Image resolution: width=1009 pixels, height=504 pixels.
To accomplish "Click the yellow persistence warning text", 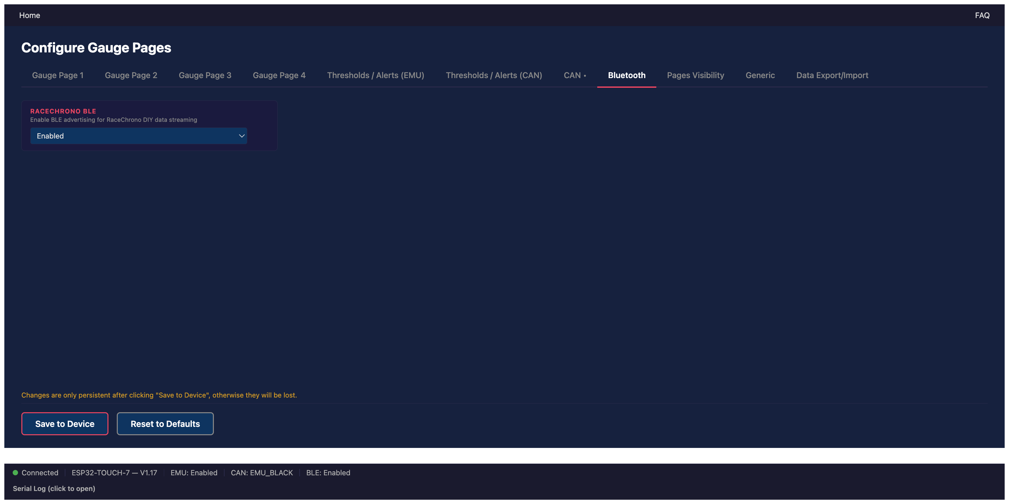I will [159, 395].
